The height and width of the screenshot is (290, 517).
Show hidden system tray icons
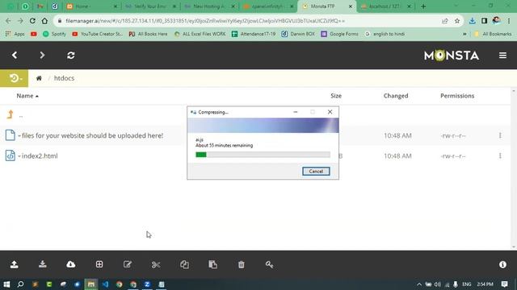tap(419, 284)
